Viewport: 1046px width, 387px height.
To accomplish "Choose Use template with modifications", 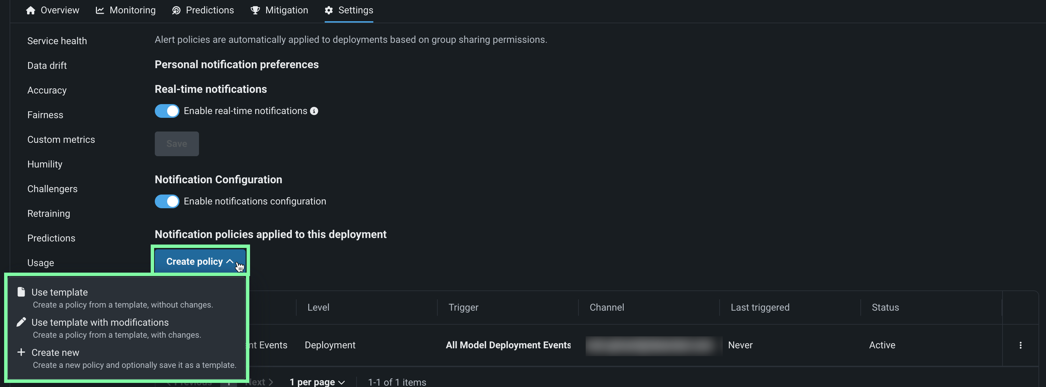I will coord(100,322).
